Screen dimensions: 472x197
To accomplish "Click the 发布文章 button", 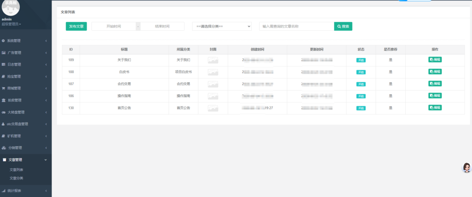I will (x=76, y=27).
